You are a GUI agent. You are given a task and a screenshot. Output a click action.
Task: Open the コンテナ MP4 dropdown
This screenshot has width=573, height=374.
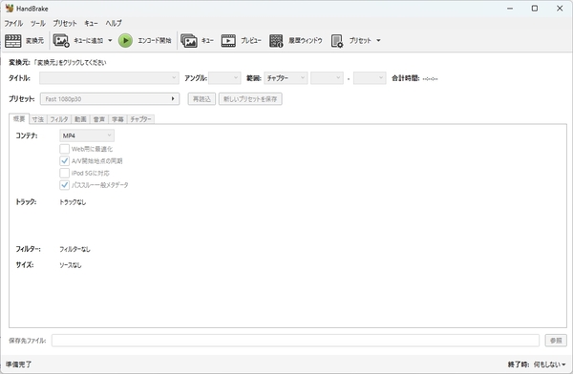tap(87, 135)
